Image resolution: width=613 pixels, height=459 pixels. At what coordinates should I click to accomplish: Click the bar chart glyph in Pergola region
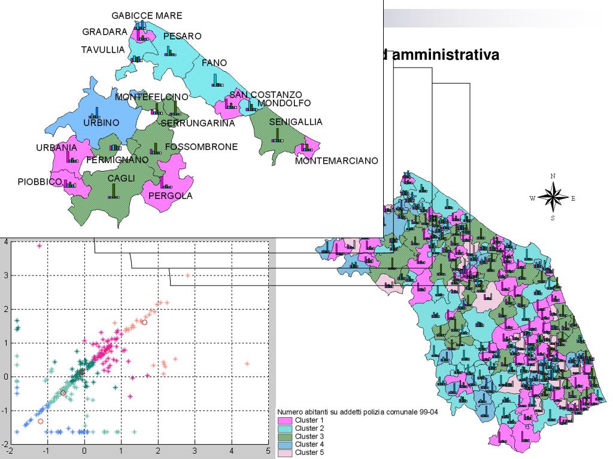[x=165, y=182]
